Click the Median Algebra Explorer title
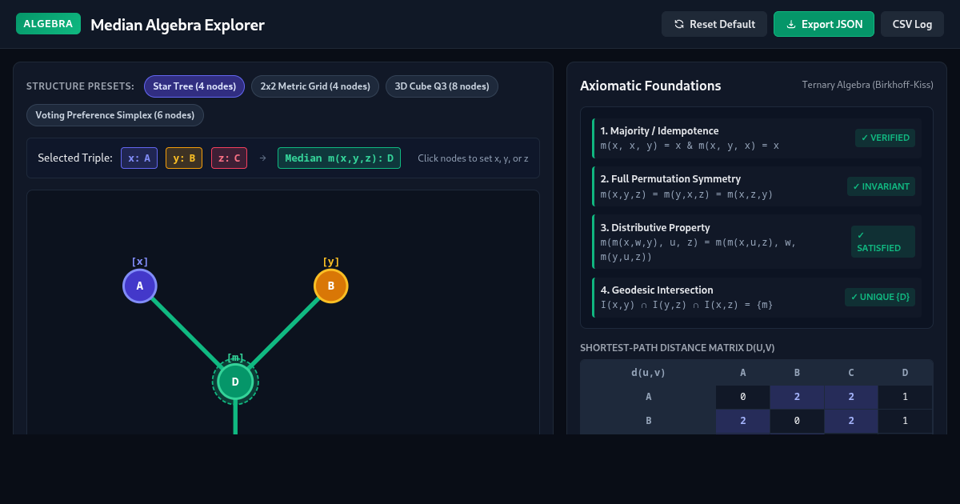960x504 pixels. 178,25
